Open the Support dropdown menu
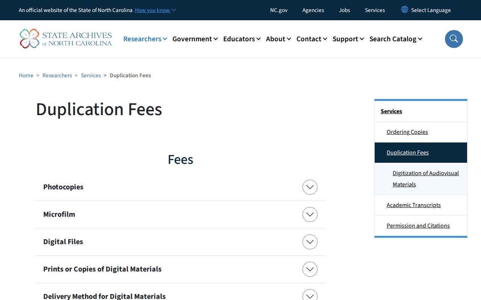The image size is (481, 300). (x=348, y=39)
